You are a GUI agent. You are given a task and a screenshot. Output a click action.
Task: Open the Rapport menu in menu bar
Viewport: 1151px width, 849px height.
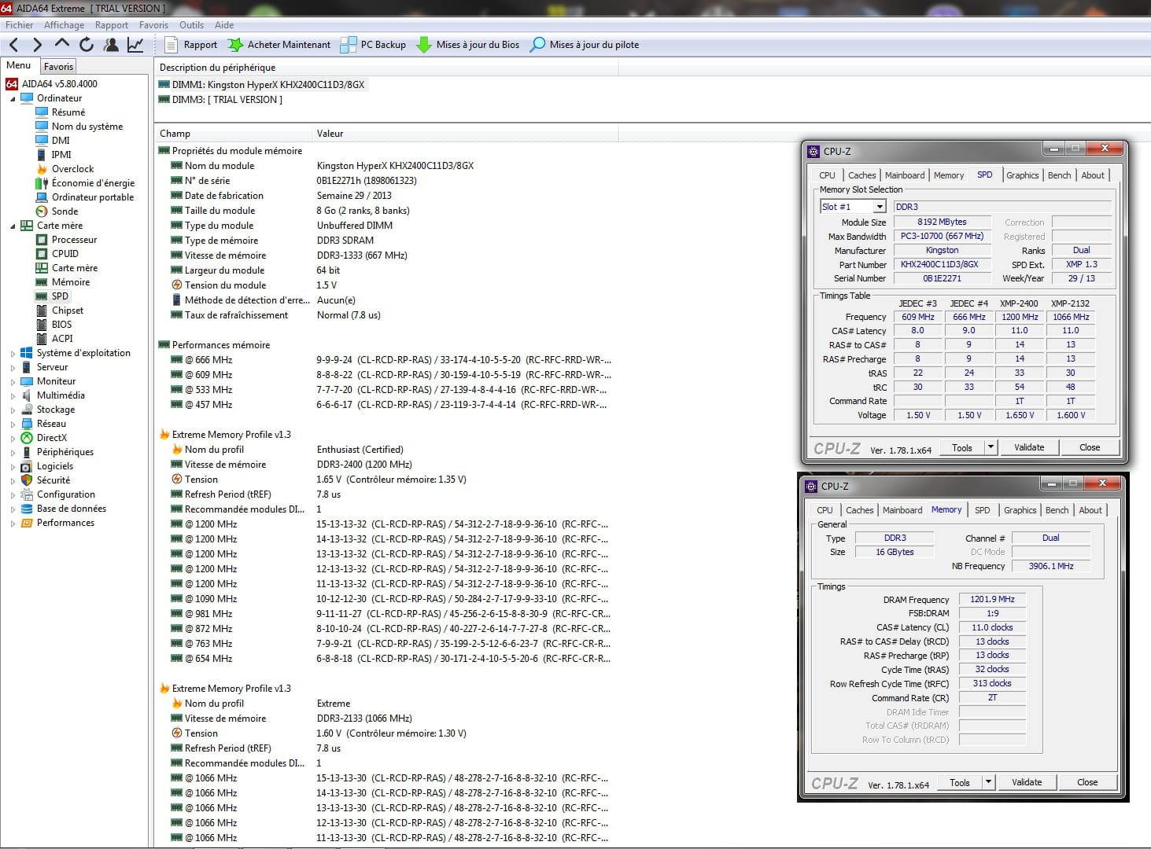(112, 25)
